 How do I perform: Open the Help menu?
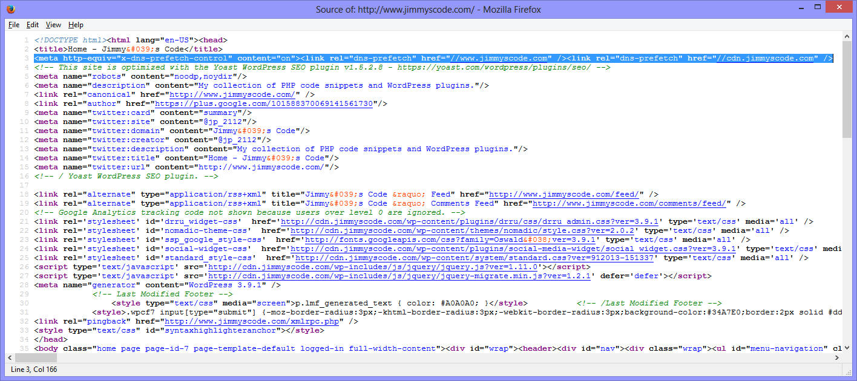[76, 25]
